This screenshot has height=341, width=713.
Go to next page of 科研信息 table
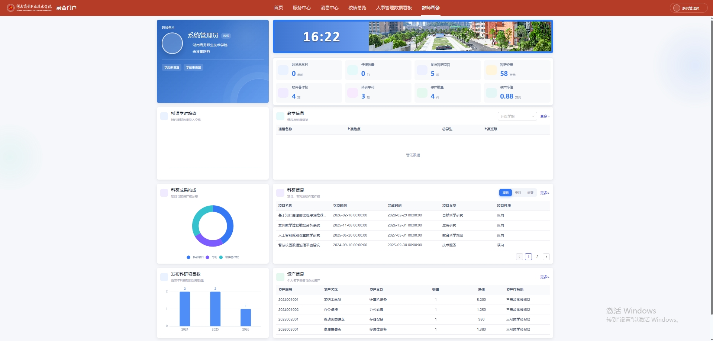tap(546, 257)
